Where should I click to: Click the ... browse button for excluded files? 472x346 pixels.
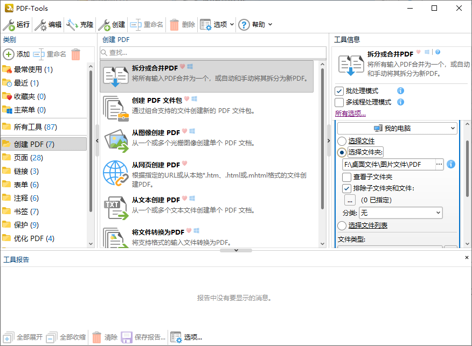350,200
